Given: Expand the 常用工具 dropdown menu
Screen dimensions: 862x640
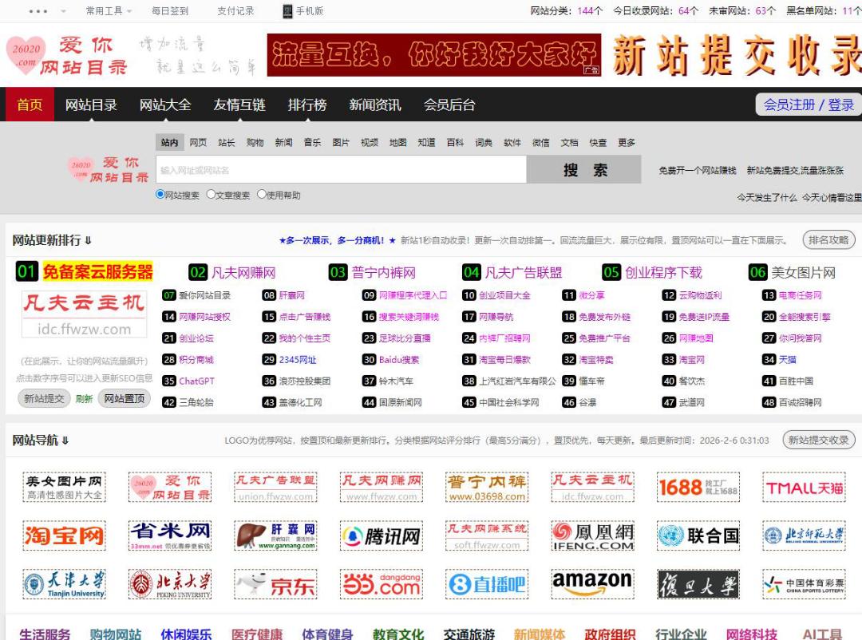Looking at the screenshot, I should click(x=109, y=11).
